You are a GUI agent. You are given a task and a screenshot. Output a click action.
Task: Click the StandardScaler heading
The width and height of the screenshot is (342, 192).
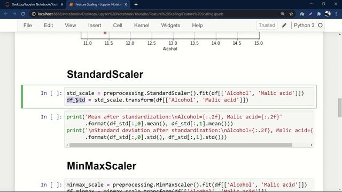[x=105, y=75]
